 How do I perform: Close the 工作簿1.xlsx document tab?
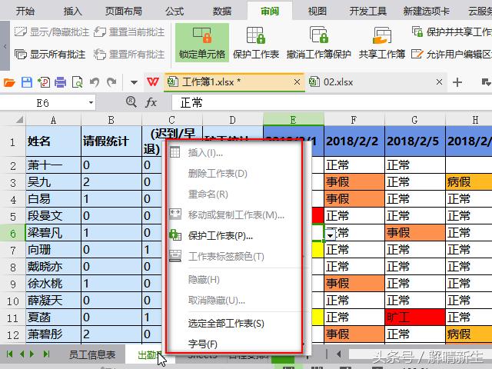click(297, 82)
